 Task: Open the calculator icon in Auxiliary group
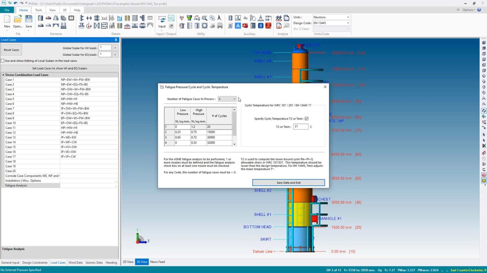(261, 26)
